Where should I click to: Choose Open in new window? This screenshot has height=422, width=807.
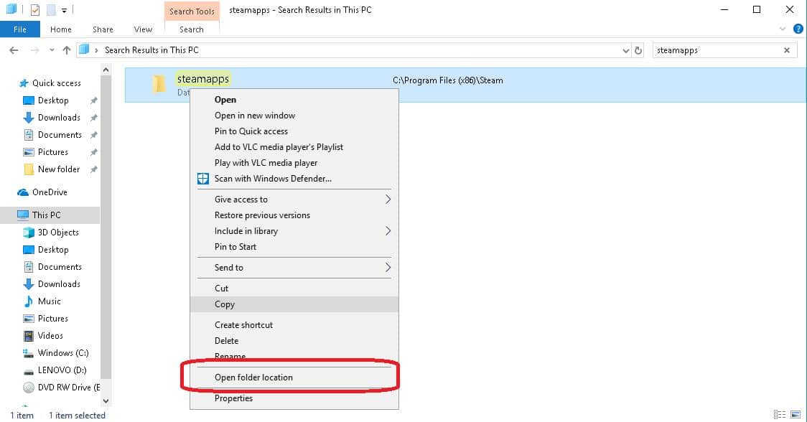pos(294,116)
